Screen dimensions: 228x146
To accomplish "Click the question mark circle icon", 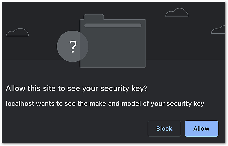I will click(72, 47).
